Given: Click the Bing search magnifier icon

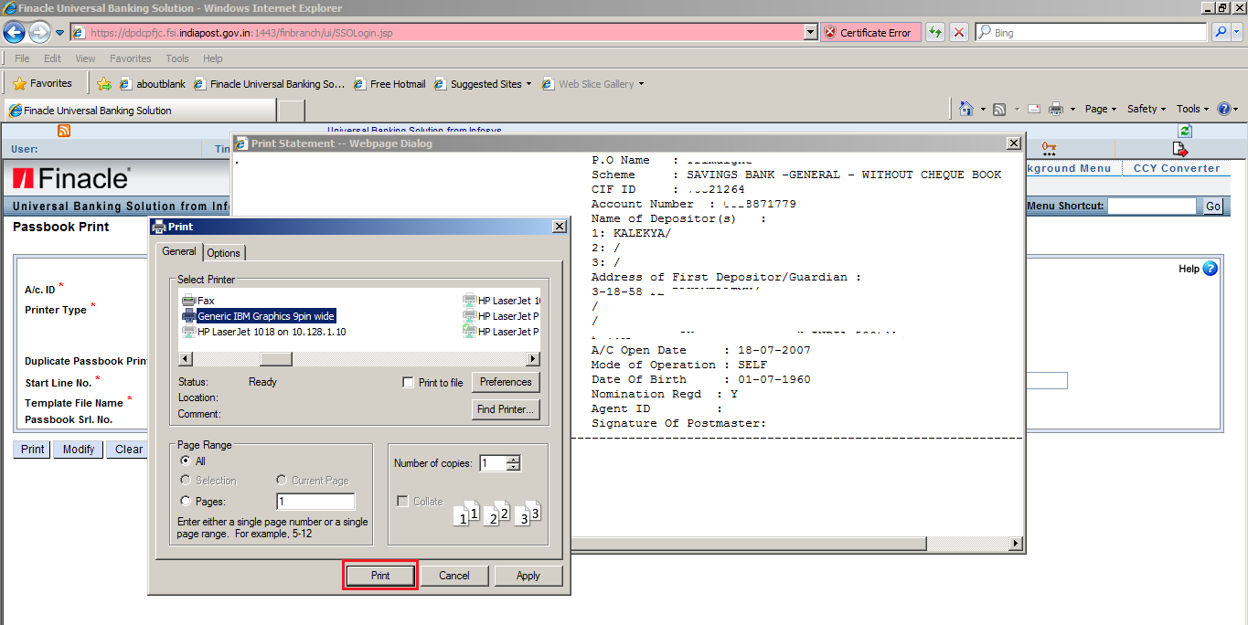Looking at the screenshot, I should pyautogui.click(x=1222, y=32).
